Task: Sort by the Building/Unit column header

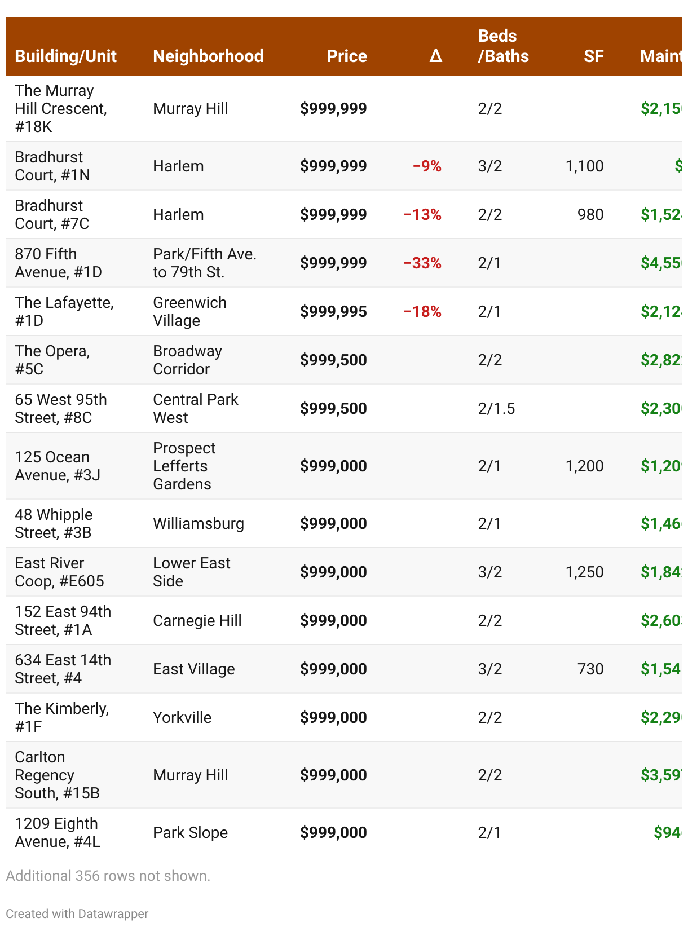Action: [x=65, y=56]
